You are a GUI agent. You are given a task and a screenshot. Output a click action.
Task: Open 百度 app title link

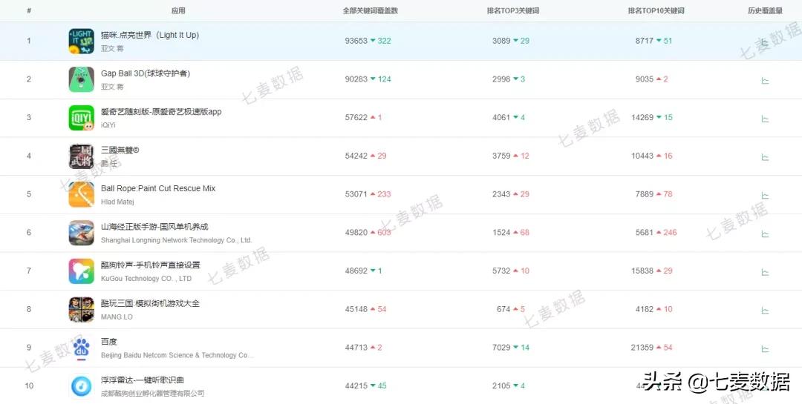pos(109,342)
